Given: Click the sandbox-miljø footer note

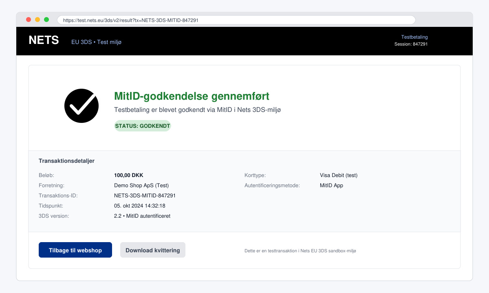Looking at the screenshot, I should pyautogui.click(x=300, y=251).
